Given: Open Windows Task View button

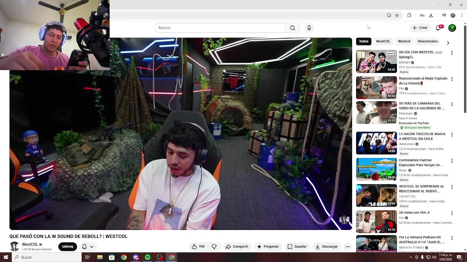Looking at the screenshot, I should (88, 257).
